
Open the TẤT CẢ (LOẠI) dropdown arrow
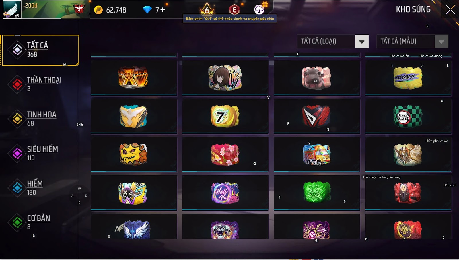click(x=362, y=42)
